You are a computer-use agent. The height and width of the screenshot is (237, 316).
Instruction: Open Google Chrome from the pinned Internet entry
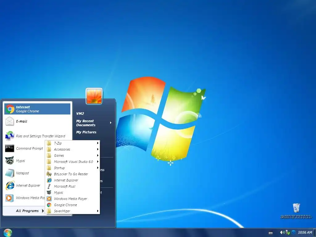[x=37, y=109]
